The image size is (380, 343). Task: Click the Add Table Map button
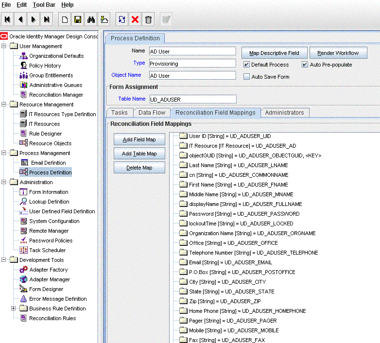[139, 154]
